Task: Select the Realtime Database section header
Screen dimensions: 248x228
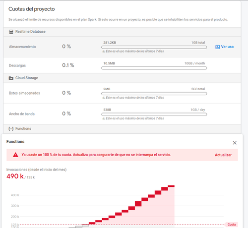Action: (122, 32)
